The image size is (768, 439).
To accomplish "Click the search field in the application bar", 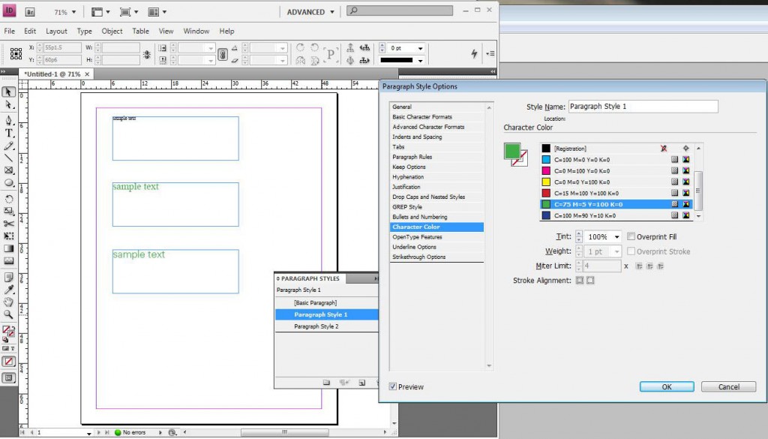I will 400,11.
